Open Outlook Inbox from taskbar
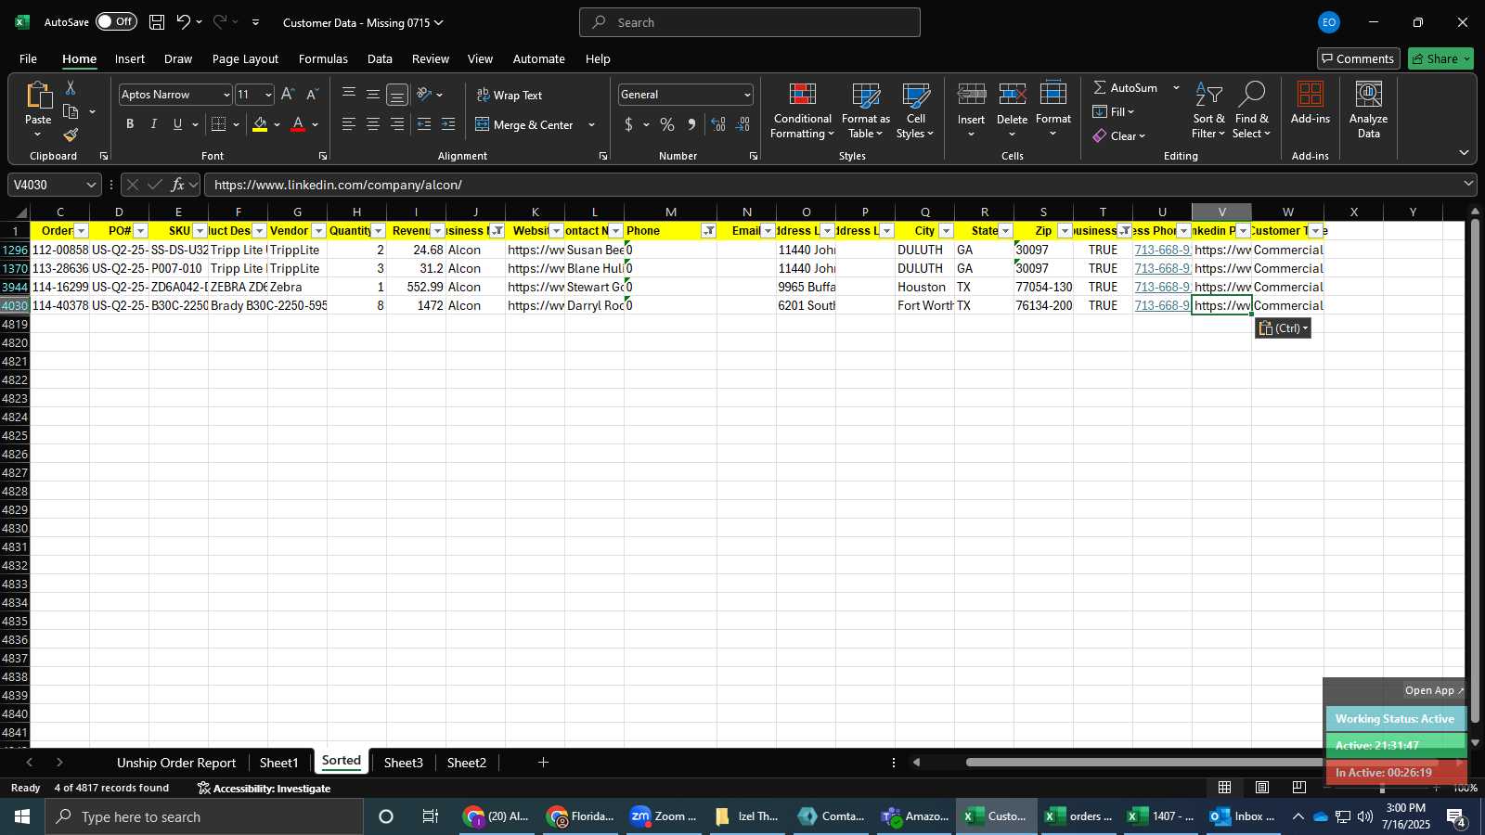This screenshot has width=1485, height=835. 1243,816
